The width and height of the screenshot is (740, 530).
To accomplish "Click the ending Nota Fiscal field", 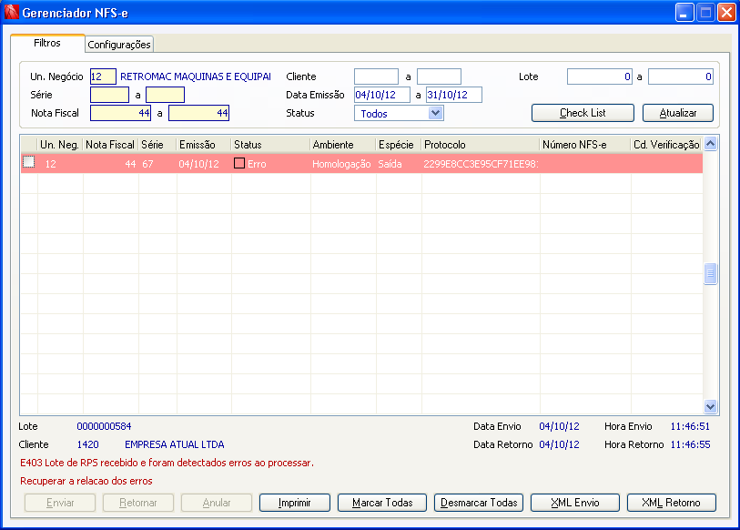I will click(198, 113).
